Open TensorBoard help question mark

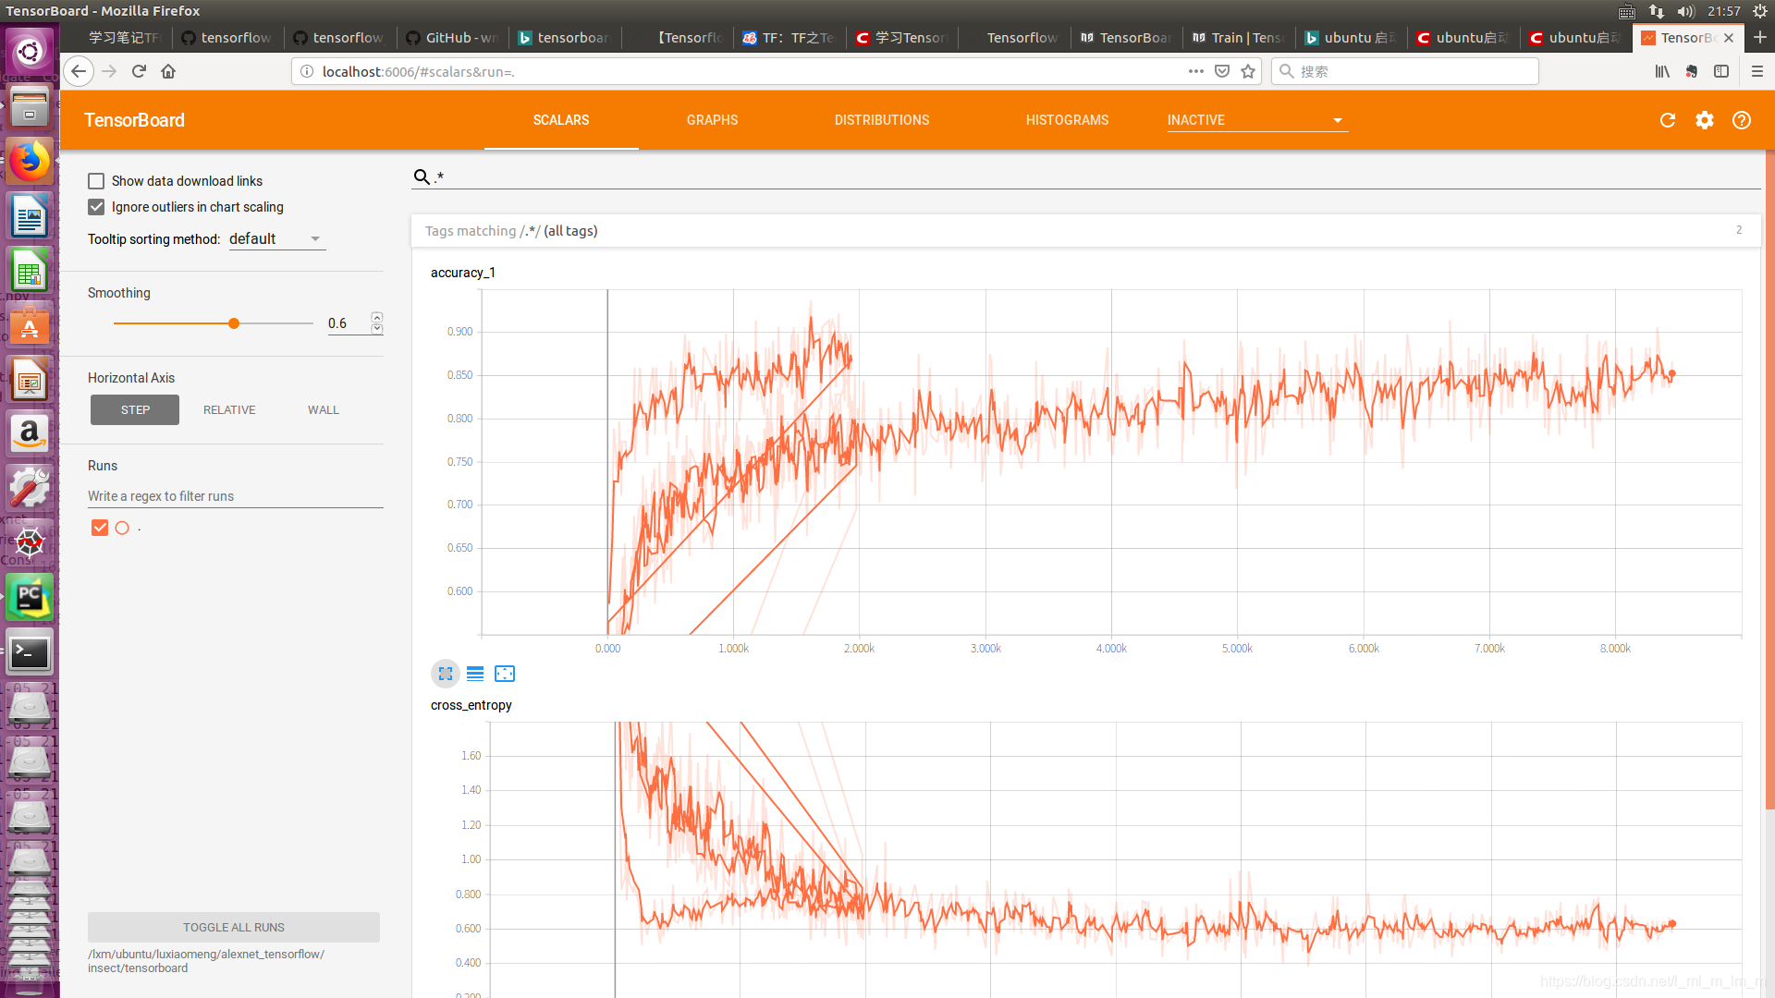tap(1742, 120)
